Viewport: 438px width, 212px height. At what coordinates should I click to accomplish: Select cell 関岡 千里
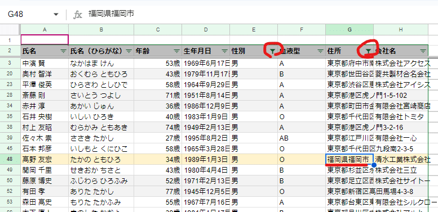[45, 170]
